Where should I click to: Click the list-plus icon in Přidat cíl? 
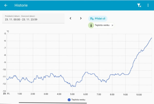(92, 19)
